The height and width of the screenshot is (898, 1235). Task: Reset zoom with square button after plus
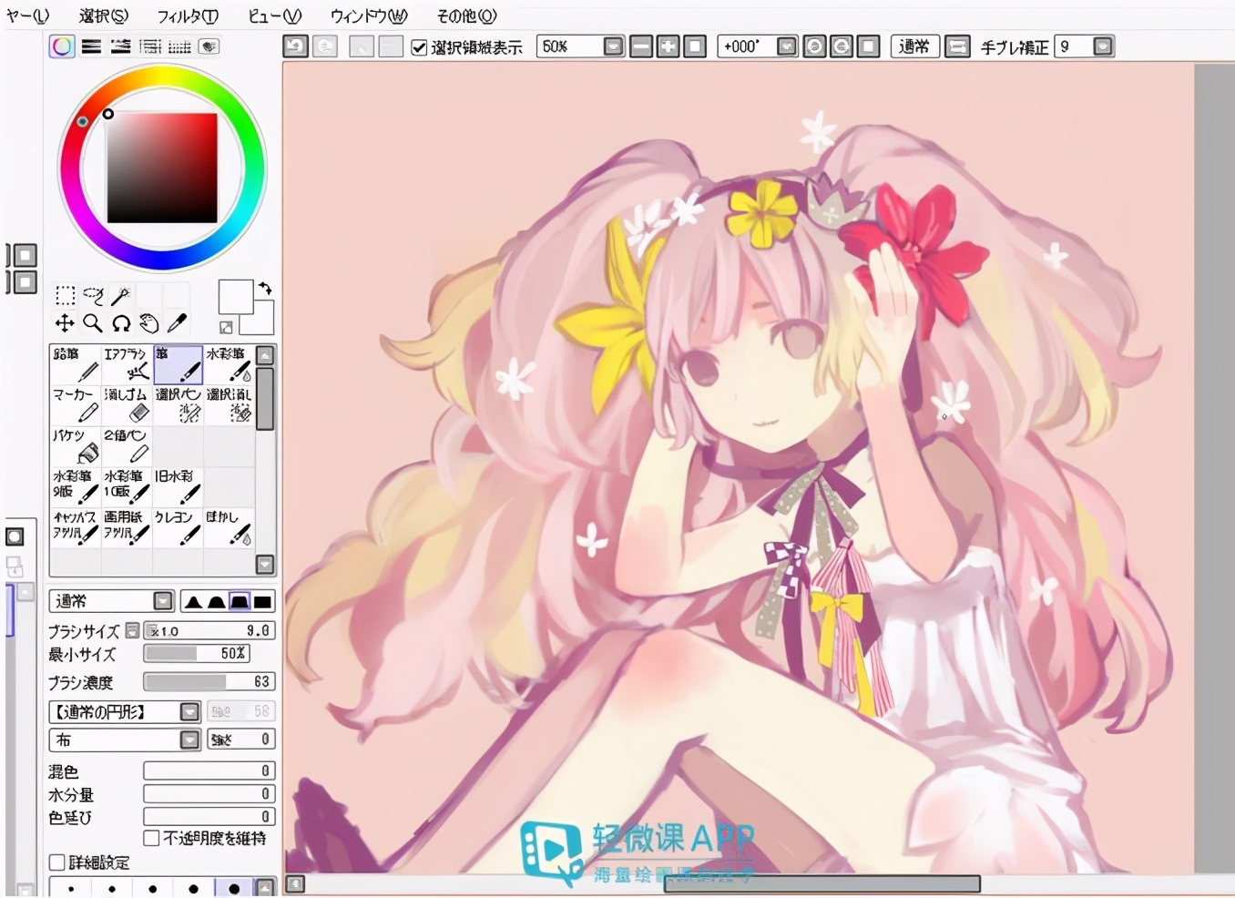[x=695, y=46]
